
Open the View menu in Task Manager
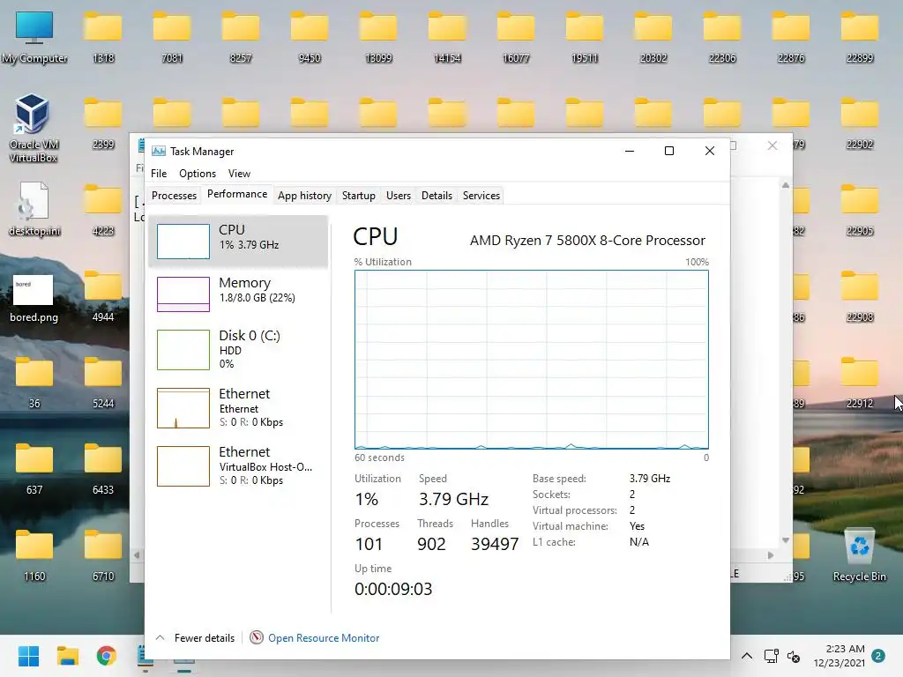click(x=239, y=174)
